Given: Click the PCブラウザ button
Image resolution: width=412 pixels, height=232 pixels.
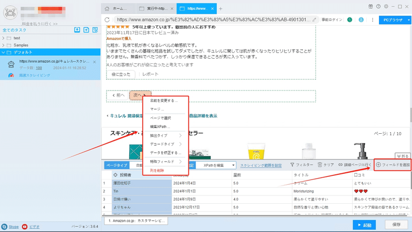Looking at the screenshot, I should tap(393, 20).
